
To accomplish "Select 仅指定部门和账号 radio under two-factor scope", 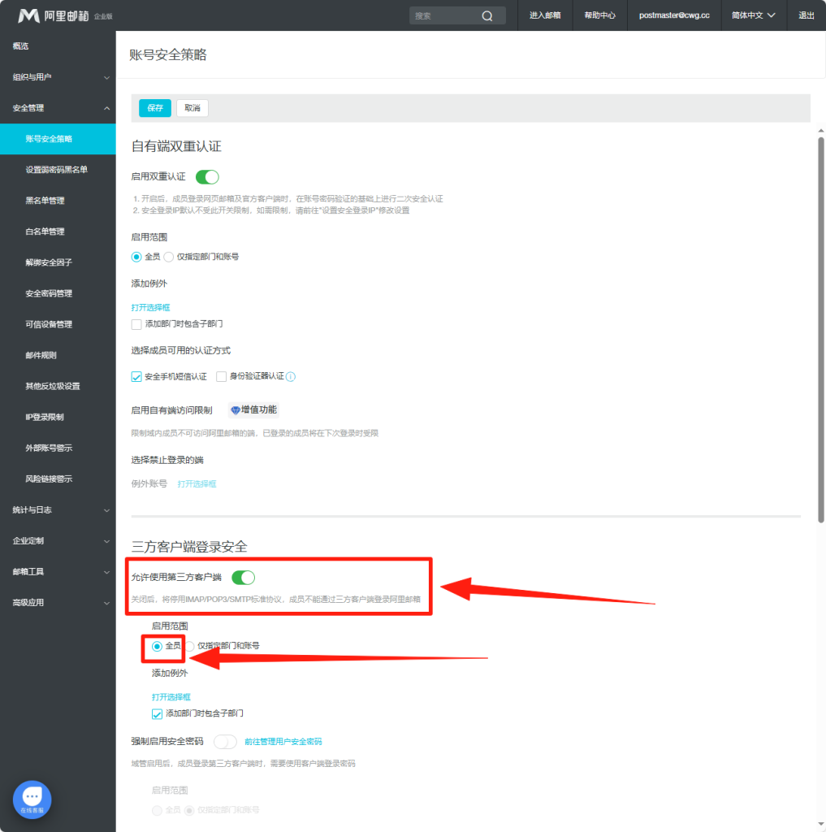I will (x=169, y=257).
